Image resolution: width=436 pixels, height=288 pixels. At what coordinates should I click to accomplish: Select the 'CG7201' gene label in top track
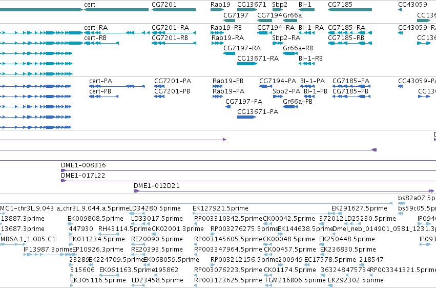click(x=164, y=5)
